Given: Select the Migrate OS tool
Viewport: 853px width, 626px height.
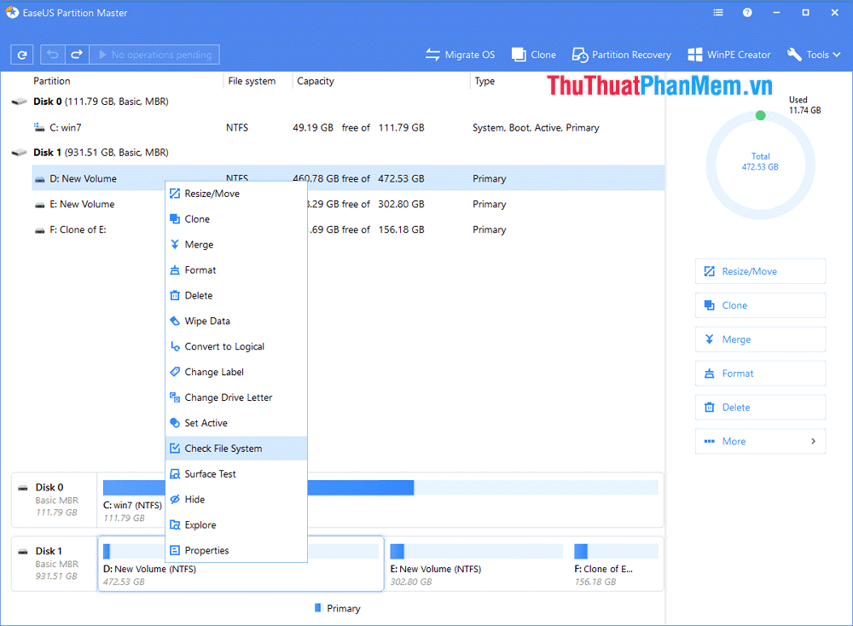Looking at the screenshot, I should (460, 54).
